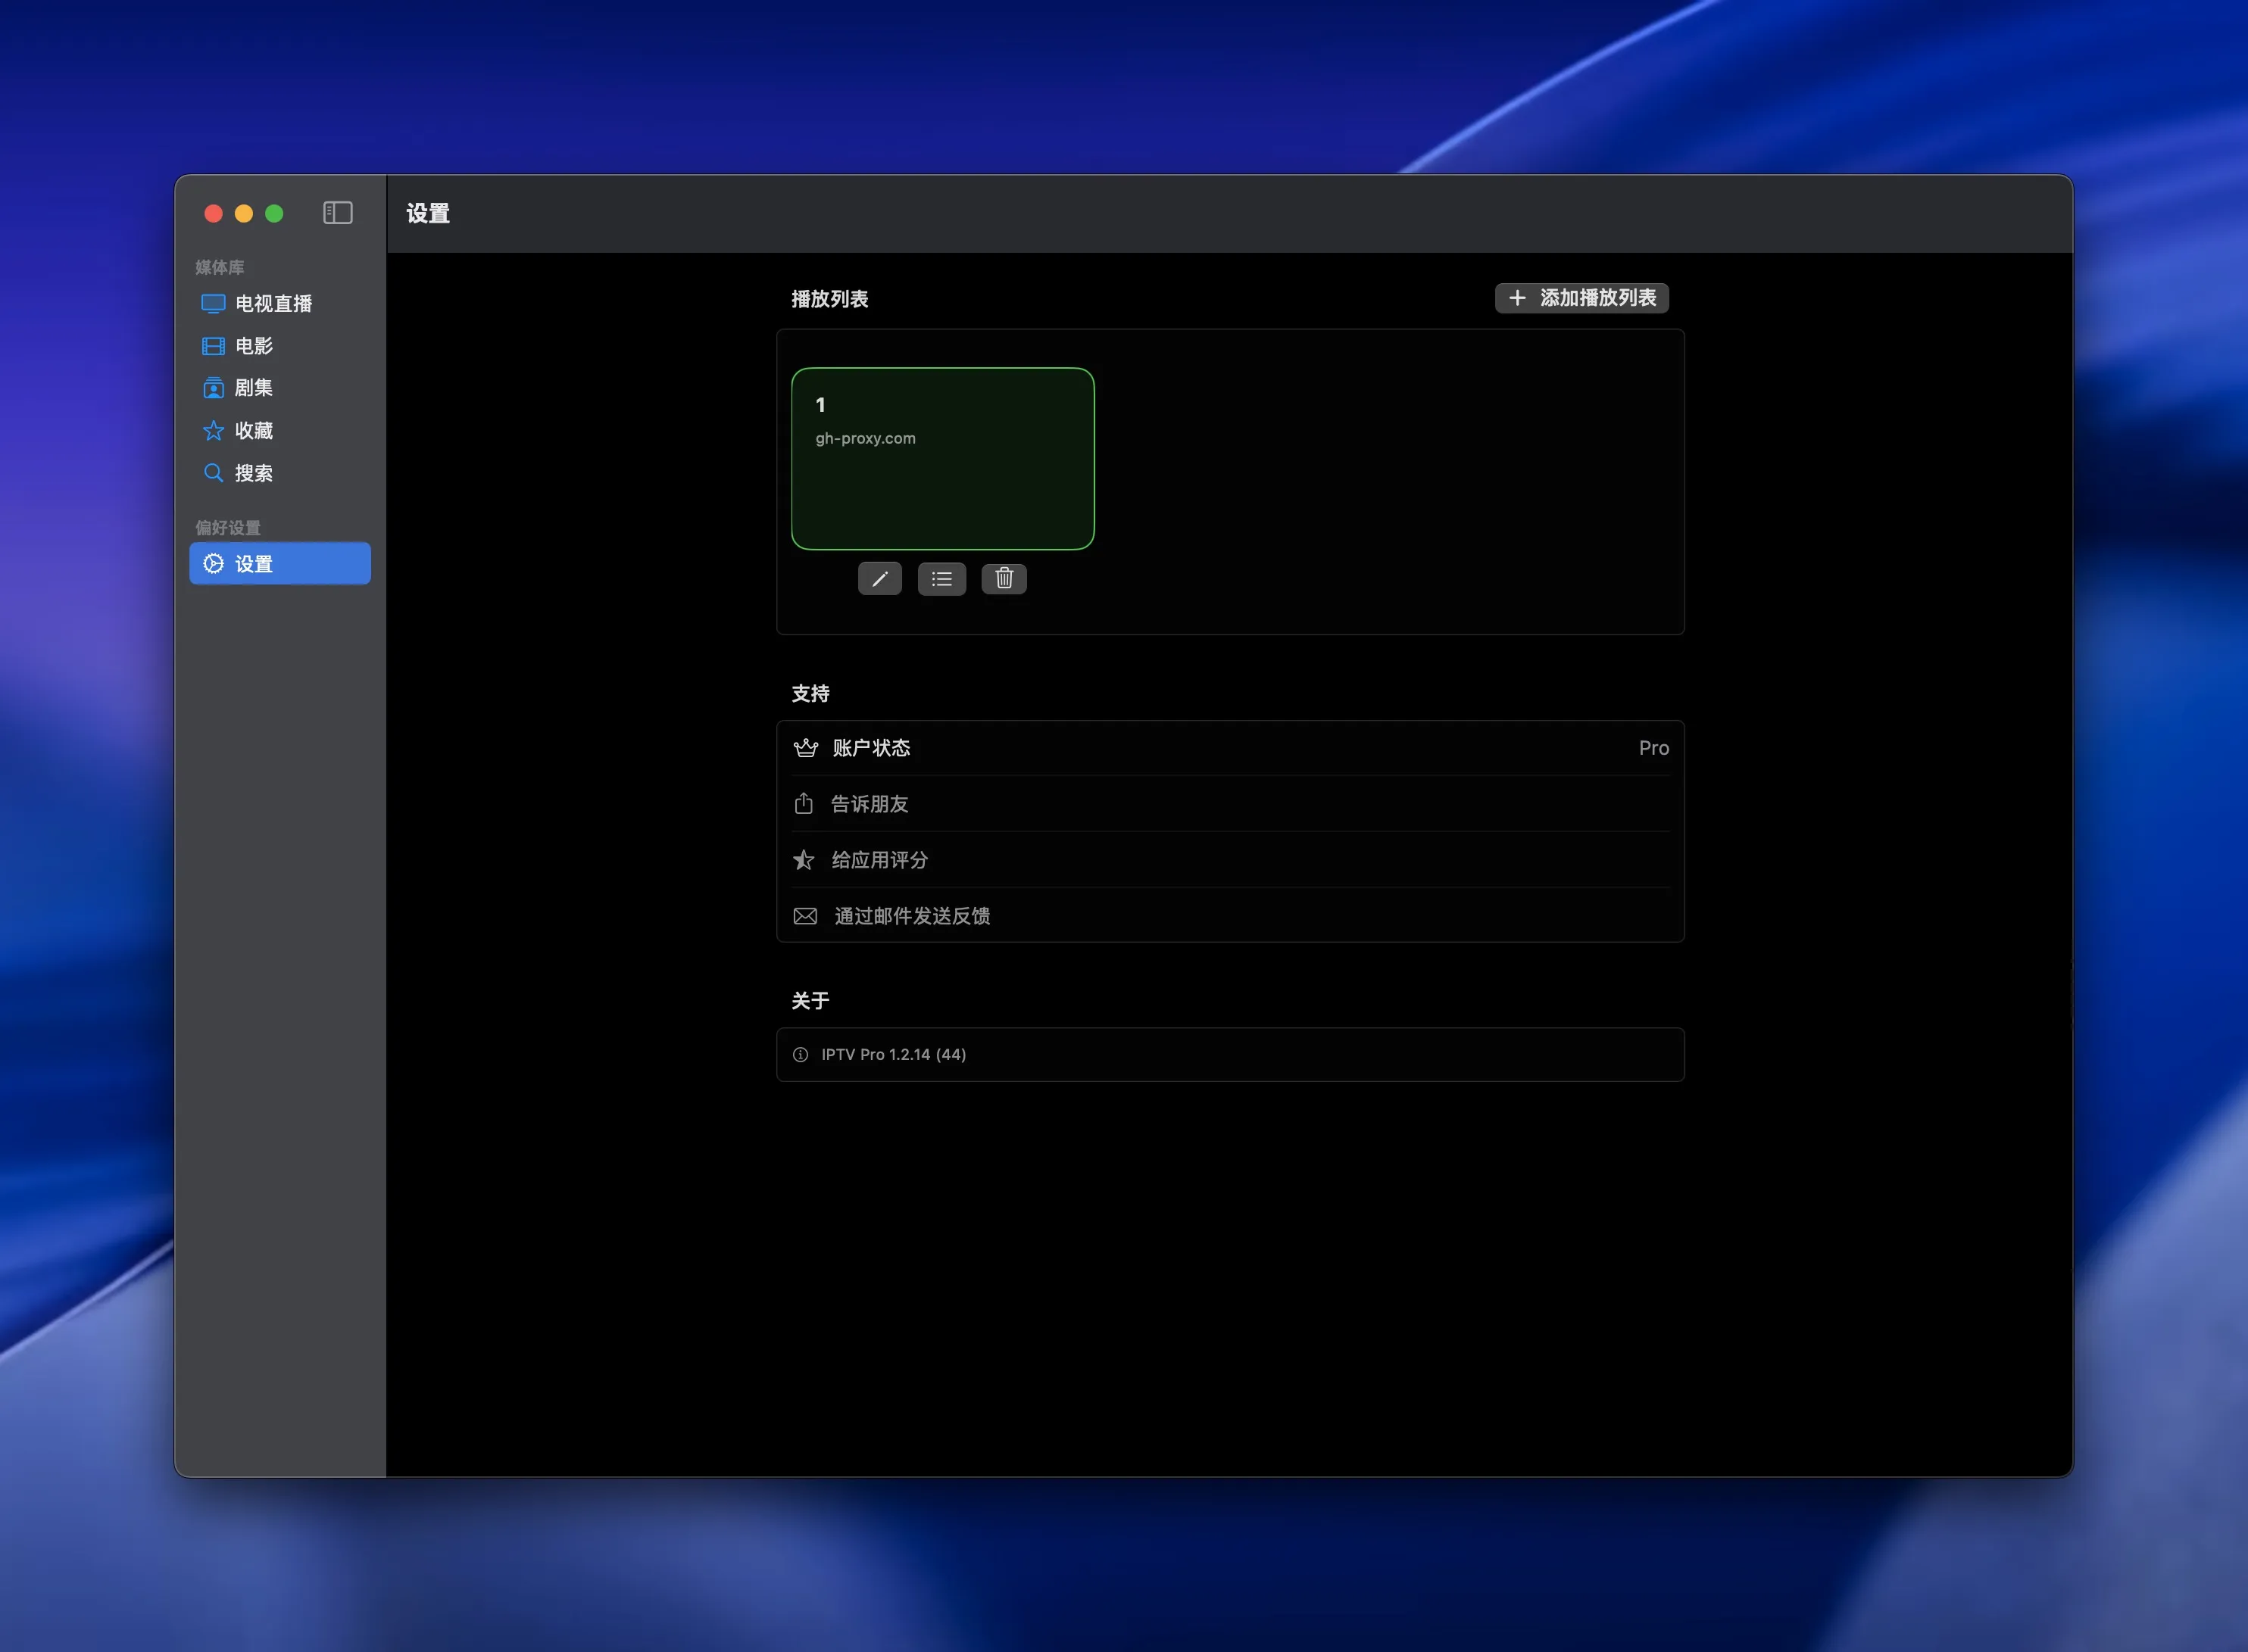Screen dimensions: 2248x1652
Task: Click the 播放列表 section heading
Action: (829, 299)
